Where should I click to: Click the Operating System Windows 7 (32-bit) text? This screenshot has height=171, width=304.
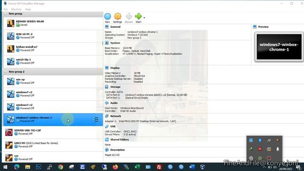point(137,35)
